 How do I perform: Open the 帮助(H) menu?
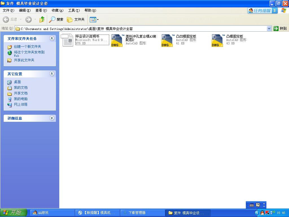(90, 10)
